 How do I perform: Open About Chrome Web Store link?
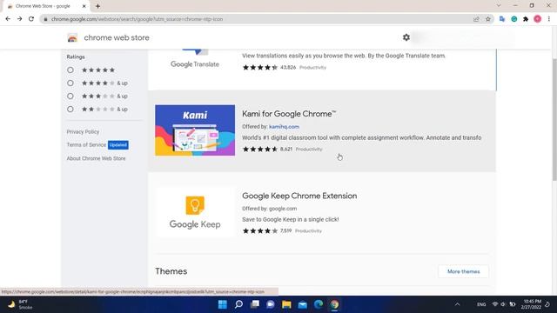tap(96, 158)
